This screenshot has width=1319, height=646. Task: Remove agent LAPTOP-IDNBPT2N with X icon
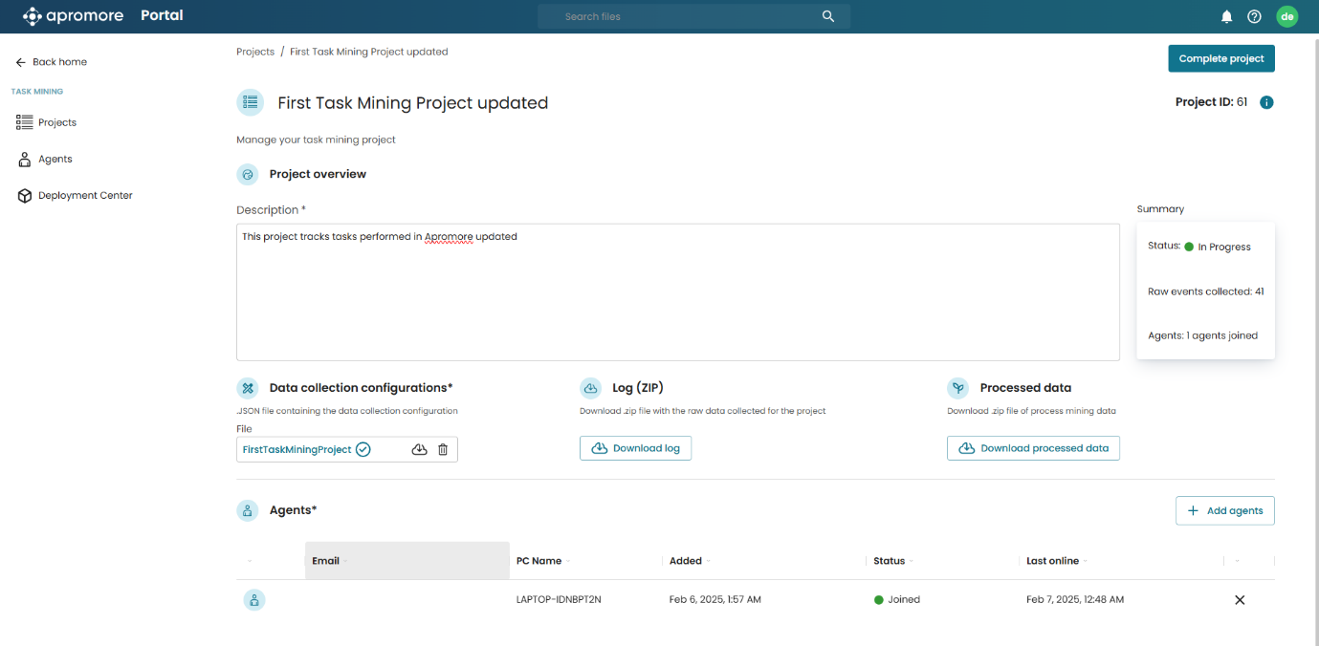1240,600
